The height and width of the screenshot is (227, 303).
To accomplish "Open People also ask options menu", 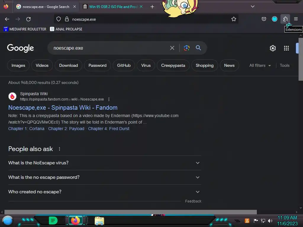I will coord(59,149).
